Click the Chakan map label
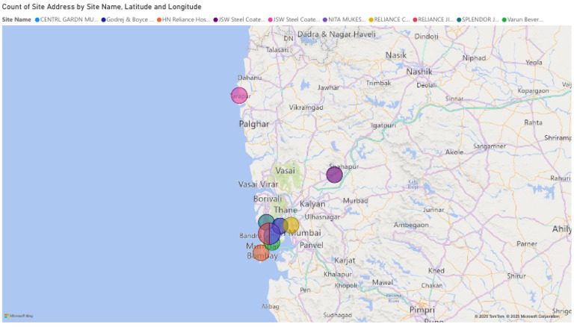This screenshot has width=574, height=327. tap(431, 286)
